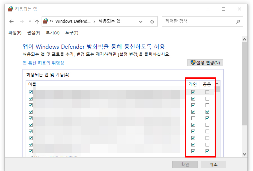Select the 허용되는 앱 breadcrumb segment
The height and width of the screenshot is (171, 253).
click(x=110, y=21)
